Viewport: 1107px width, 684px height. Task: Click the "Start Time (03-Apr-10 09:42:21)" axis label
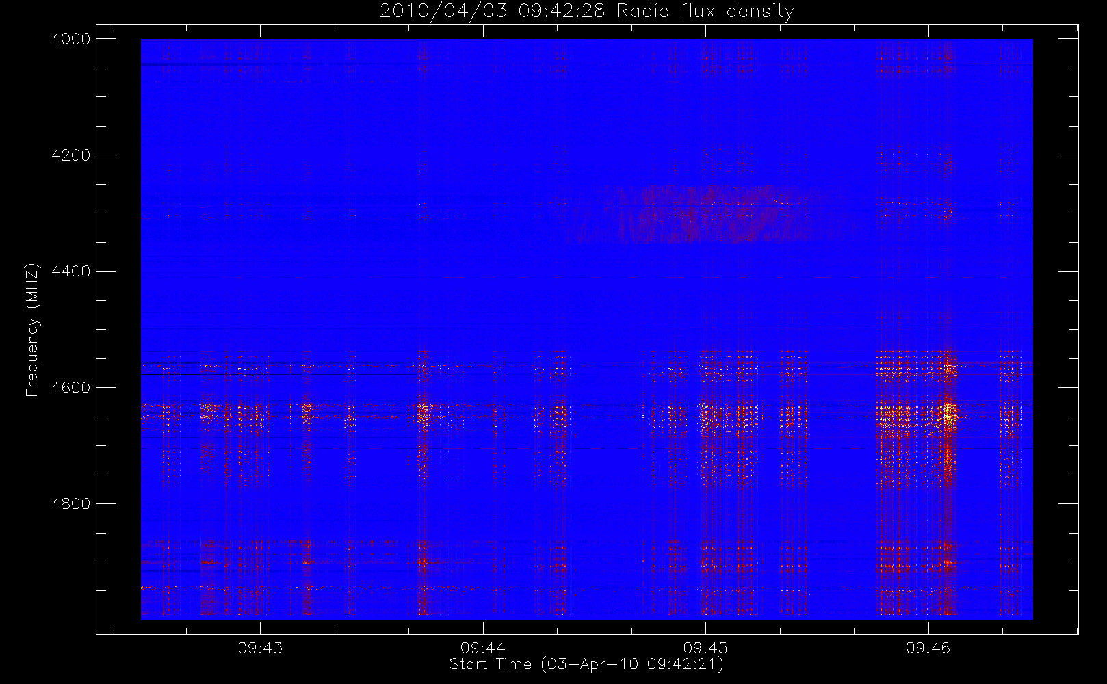586,664
